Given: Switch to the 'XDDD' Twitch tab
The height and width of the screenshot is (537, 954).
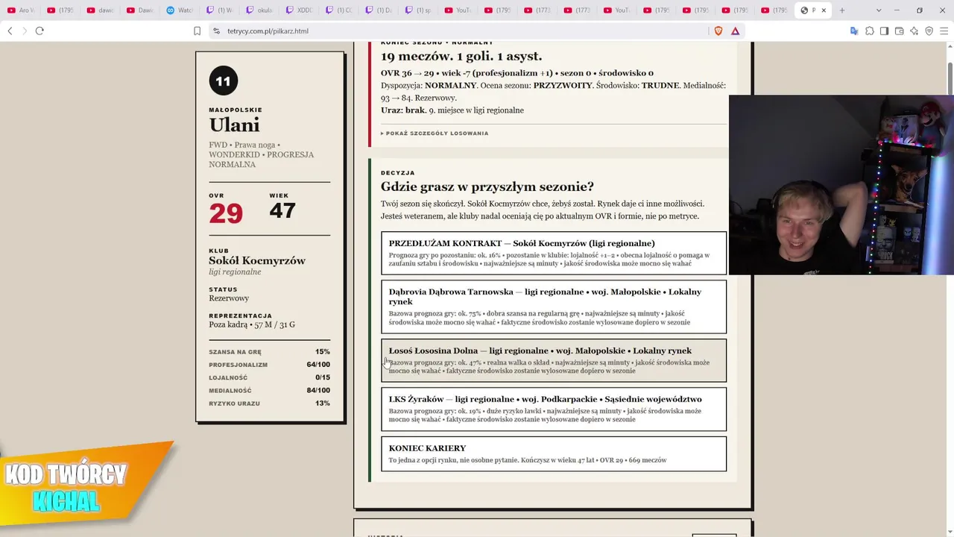Looking at the screenshot, I should coord(300,10).
